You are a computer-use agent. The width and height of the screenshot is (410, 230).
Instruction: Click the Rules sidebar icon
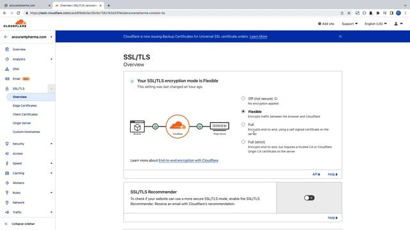(7, 193)
